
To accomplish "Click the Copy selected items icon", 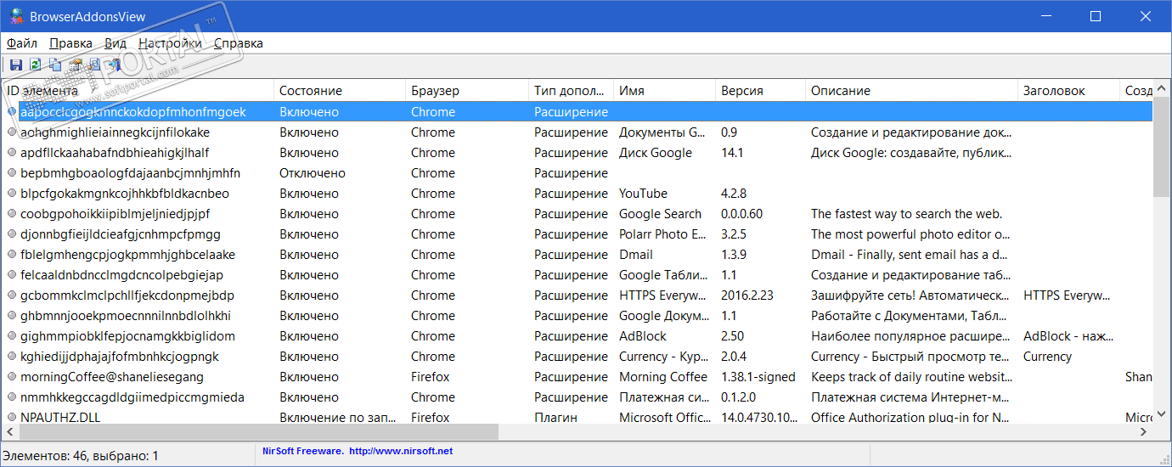I will (x=54, y=65).
